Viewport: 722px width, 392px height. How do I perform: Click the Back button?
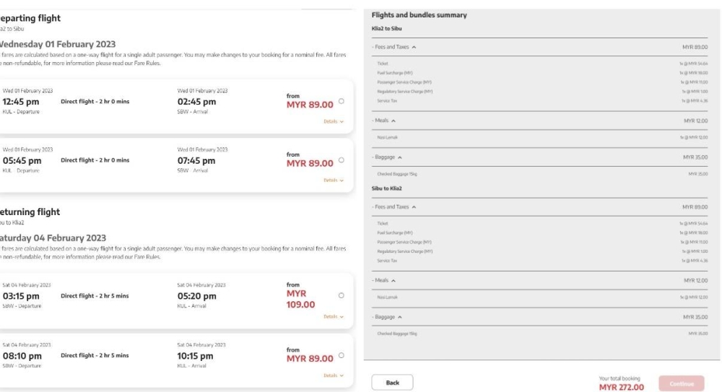click(391, 382)
